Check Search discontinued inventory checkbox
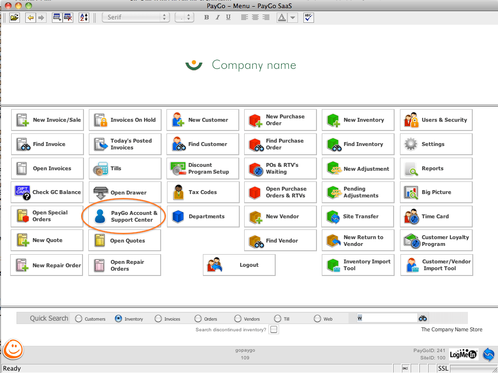The image size is (498, 373). [x=274, y=329]
